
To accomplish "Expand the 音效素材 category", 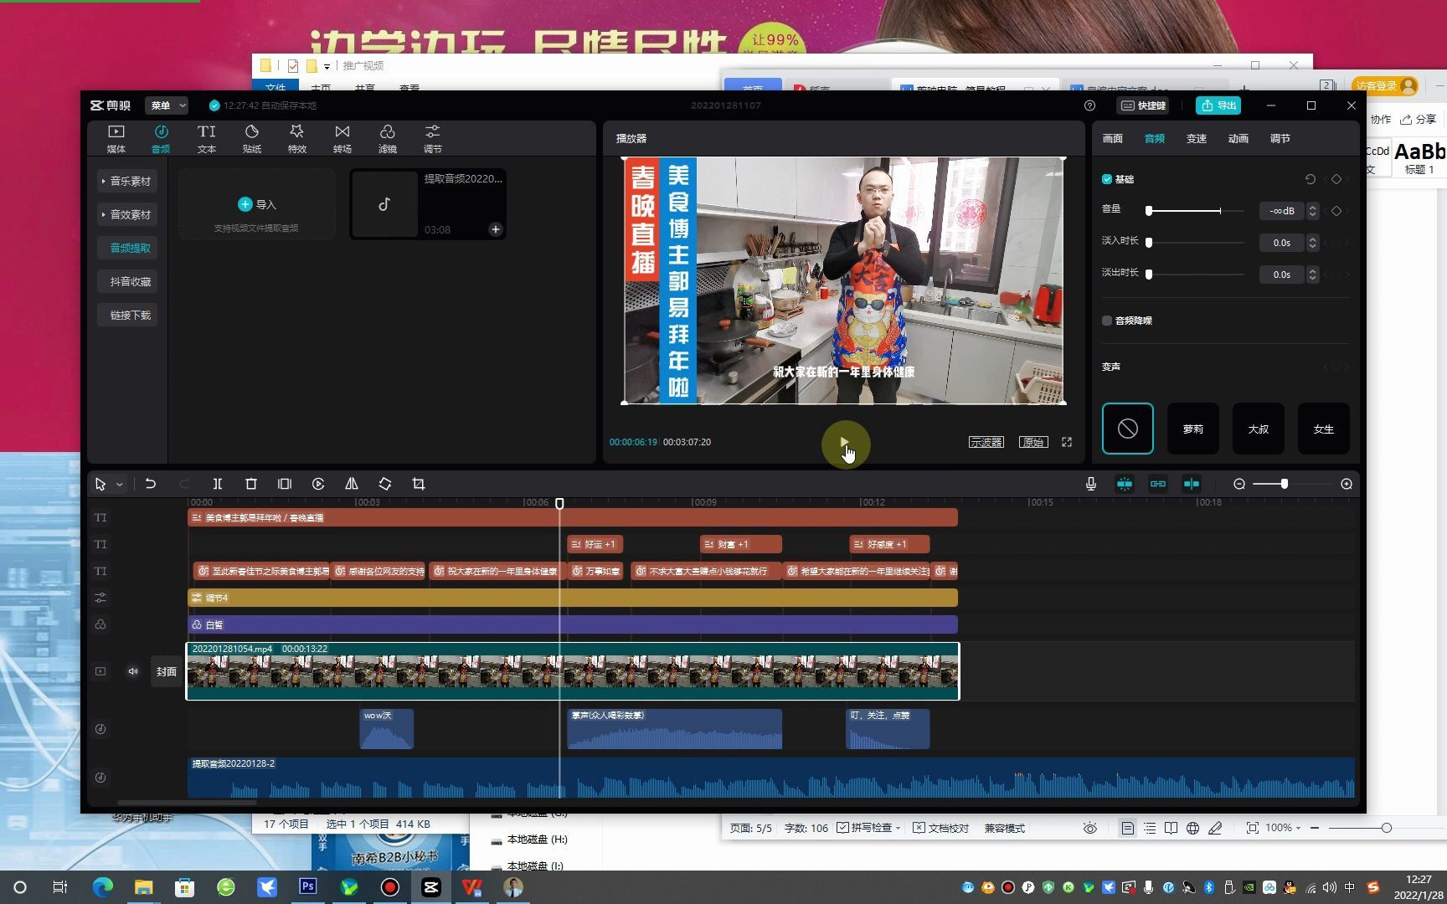I will (126, 214).
